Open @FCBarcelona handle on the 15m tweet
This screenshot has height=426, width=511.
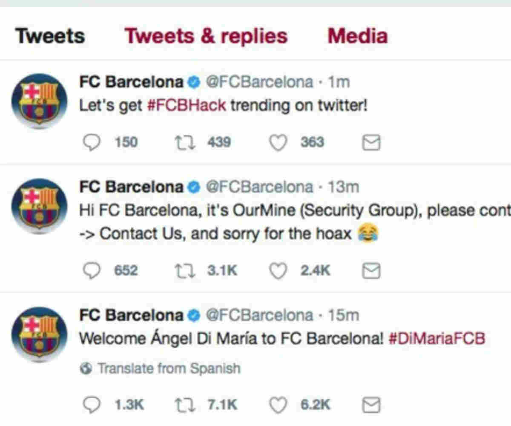click(x=259, y=316)
